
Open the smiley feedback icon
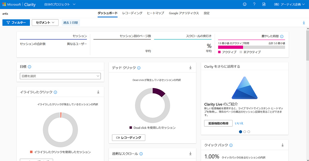245,4
